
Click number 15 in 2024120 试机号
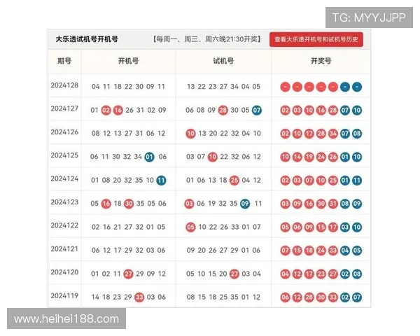pyautogui.click(x=212, y=274)
